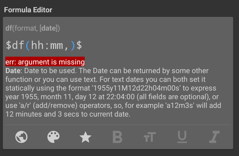Toggle bold formatting with B icon
Viewport: 239px width, 156px height.
coord(118,137)
